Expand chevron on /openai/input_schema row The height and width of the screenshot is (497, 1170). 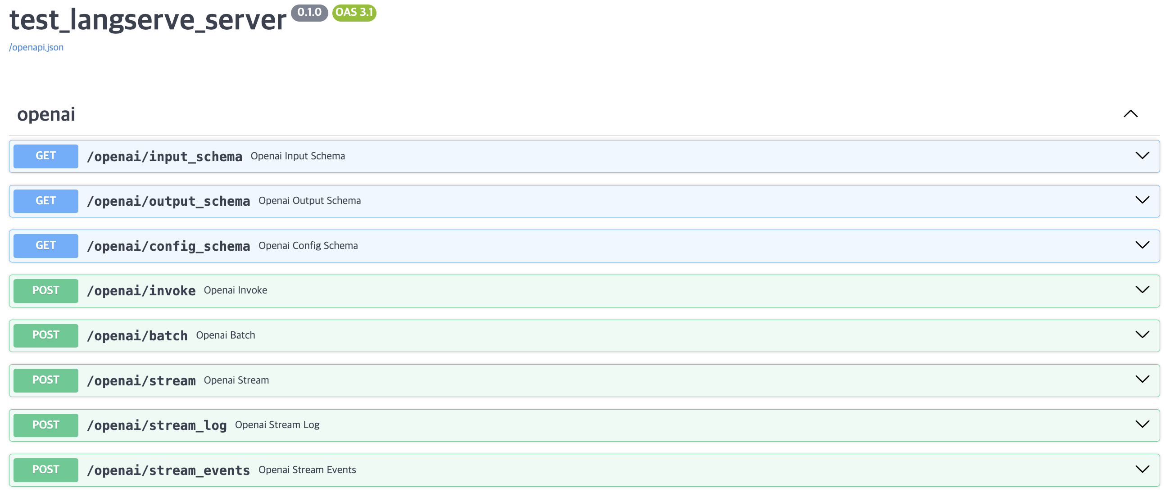pyautogui.click(x=1141, y=156)
